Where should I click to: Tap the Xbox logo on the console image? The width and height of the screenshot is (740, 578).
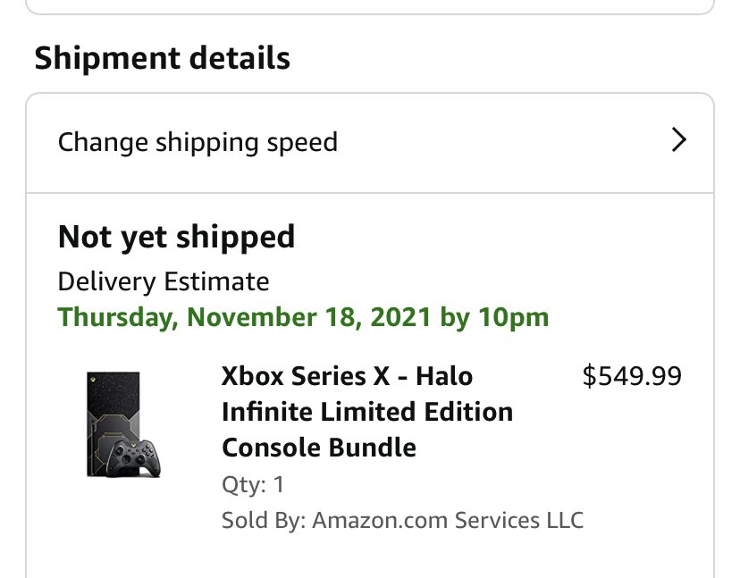click(94, 379)
